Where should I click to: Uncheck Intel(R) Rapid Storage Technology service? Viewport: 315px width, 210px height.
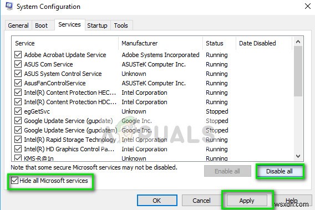coord(18,140)
